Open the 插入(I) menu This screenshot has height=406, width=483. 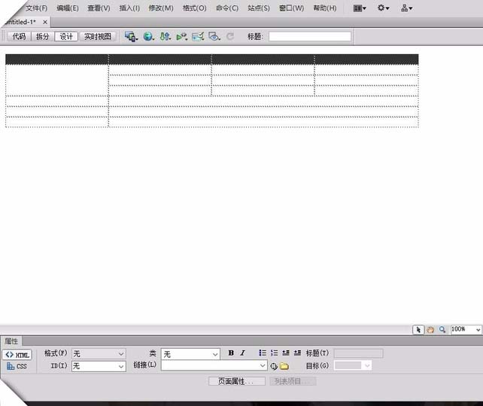click(x=129, y=8)
